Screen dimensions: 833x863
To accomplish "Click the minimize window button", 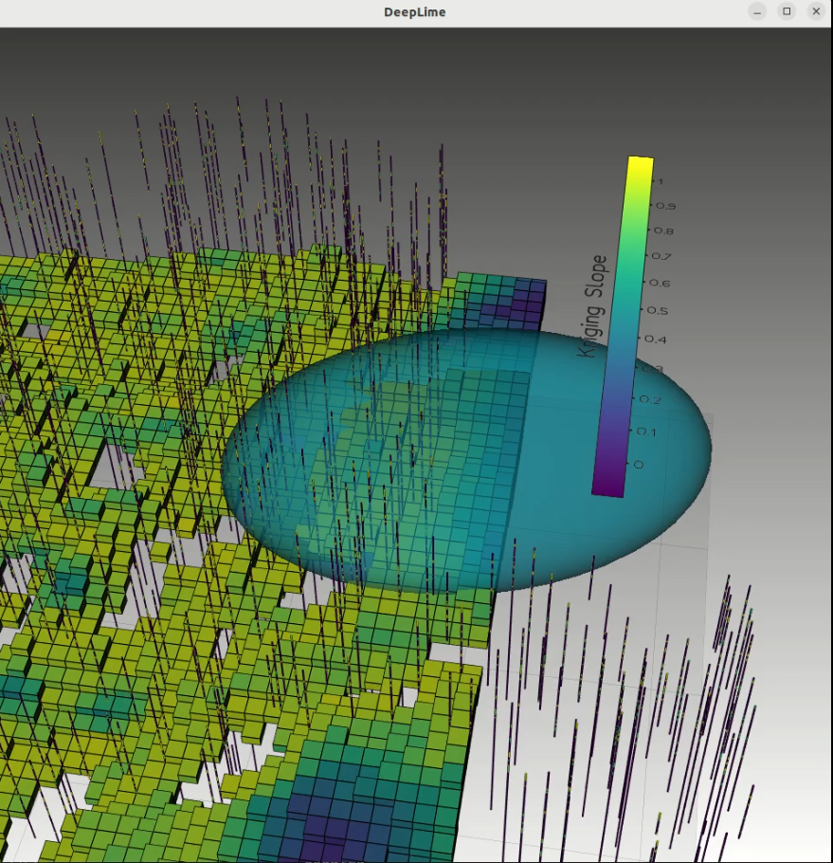I will [x=757, y=11].
